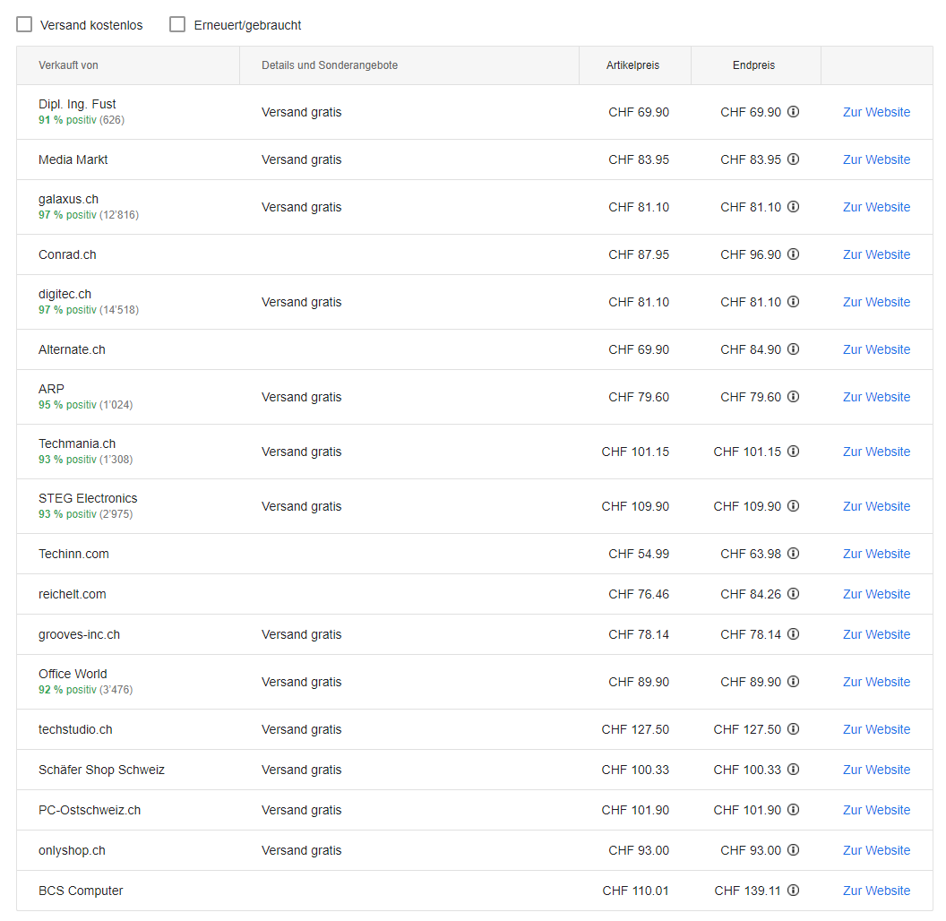Viewport: 946px width, 921px height.
Task: Sort by Artikelpreis column header
Action: pos(632,65)
